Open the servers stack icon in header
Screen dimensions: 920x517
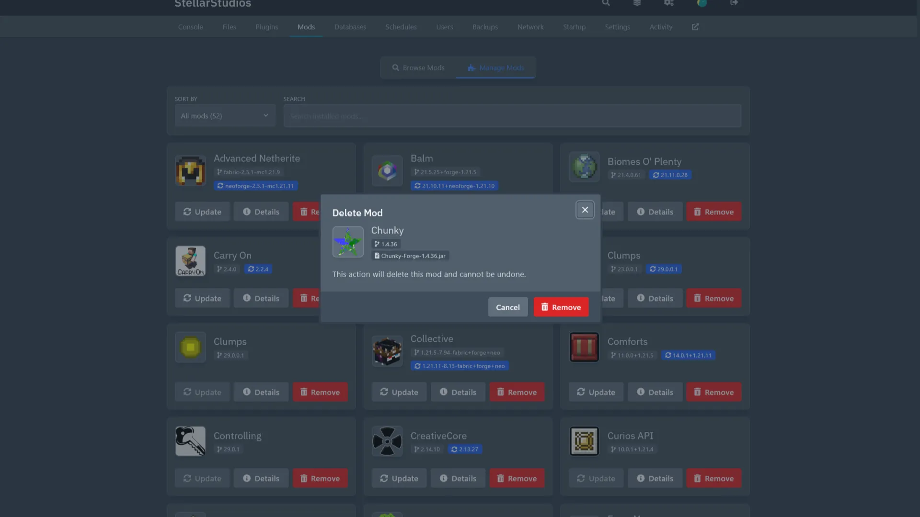(637, 3)
